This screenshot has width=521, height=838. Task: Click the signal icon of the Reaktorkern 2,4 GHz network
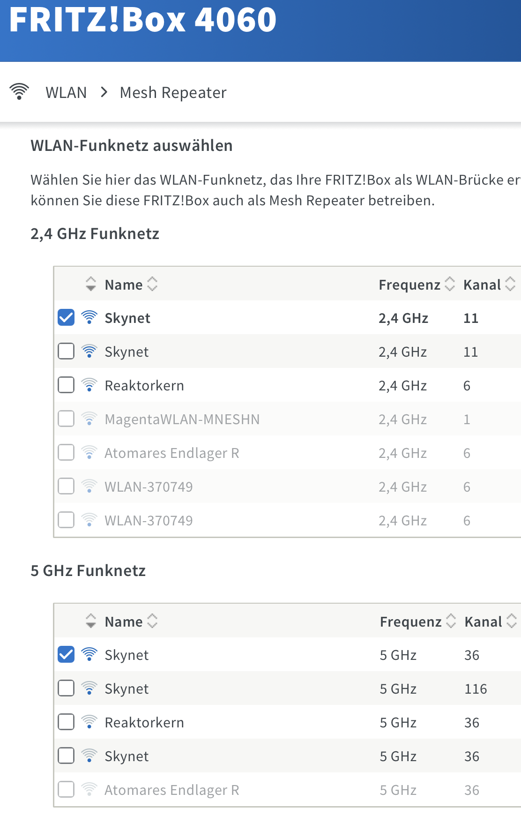click(89, 385)
